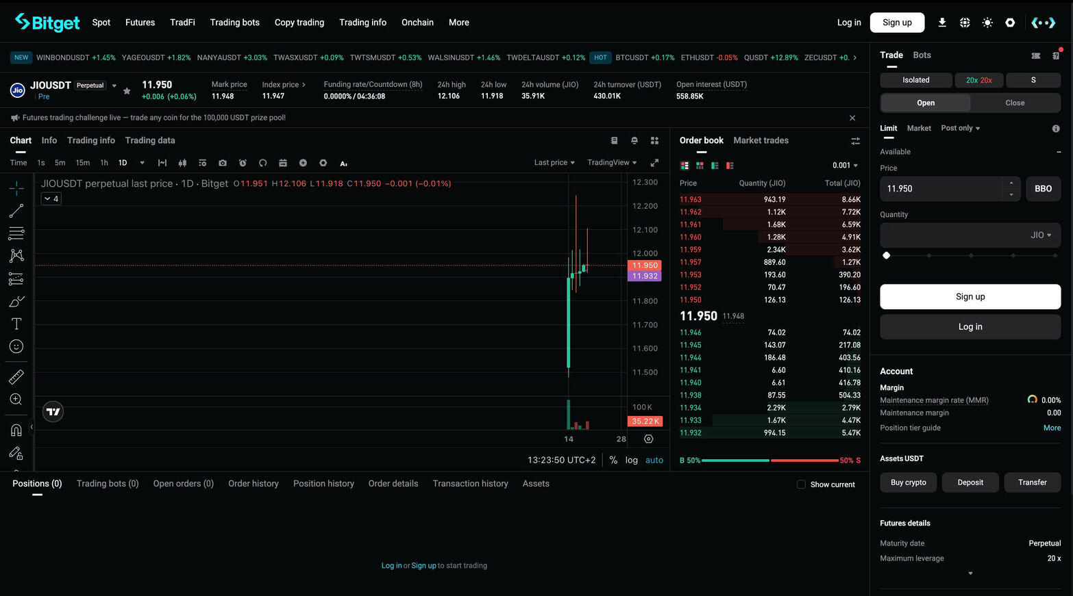Image resolution: width=1073 pixels, height=596 pixels.
Task: Expand the chart timeframe dropdown arrow
Action: pos(142,163)
